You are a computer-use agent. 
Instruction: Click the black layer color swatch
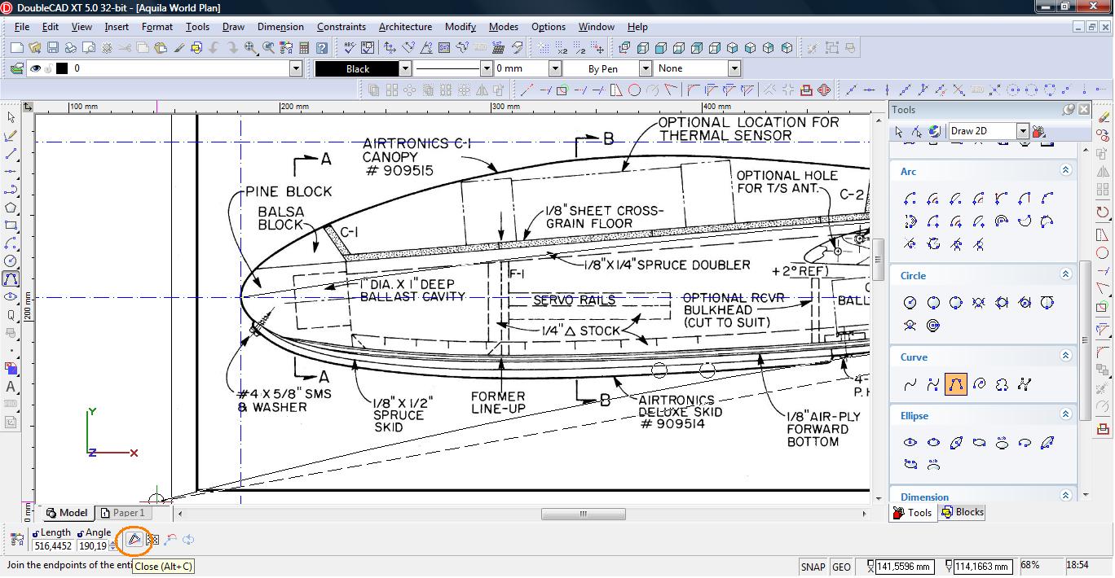tap(61, 68)
